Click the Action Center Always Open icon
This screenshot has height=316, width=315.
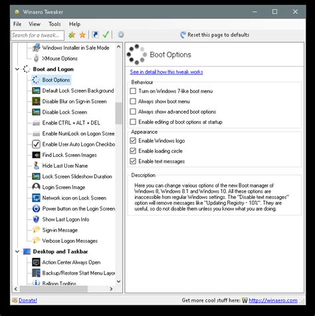click(x=36, y=262)
